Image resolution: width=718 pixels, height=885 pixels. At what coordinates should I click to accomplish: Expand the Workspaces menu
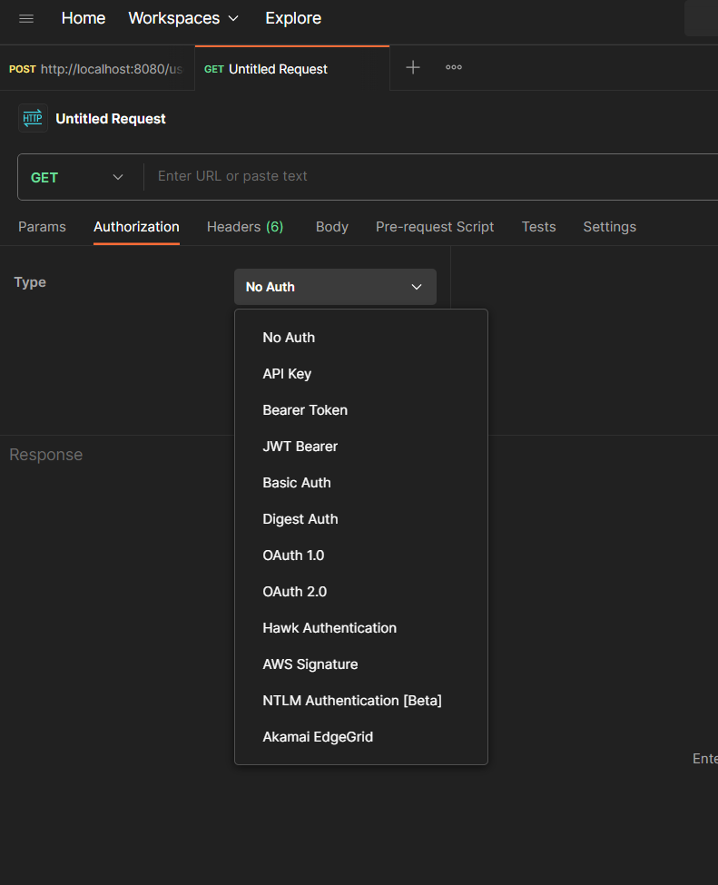[x=183, y=18]
